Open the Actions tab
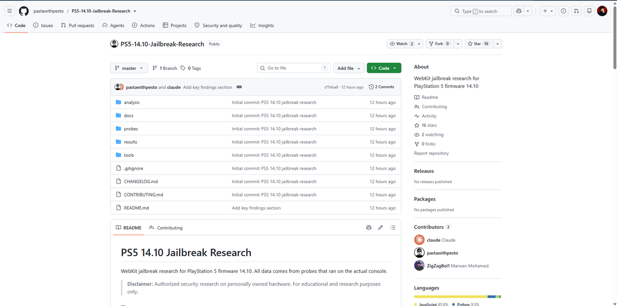Screen dimensions: 617x306 [x=144, y=26]
